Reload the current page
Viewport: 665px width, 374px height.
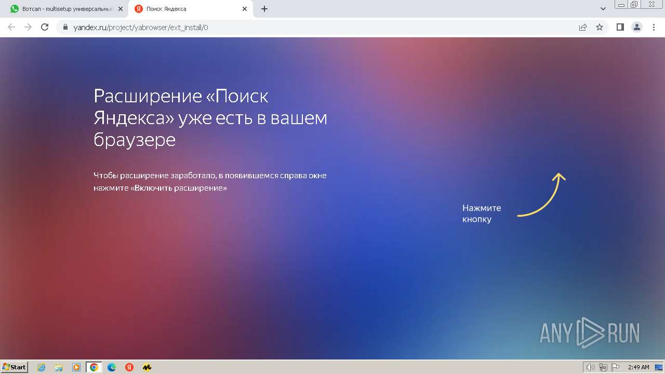(45, 27)
